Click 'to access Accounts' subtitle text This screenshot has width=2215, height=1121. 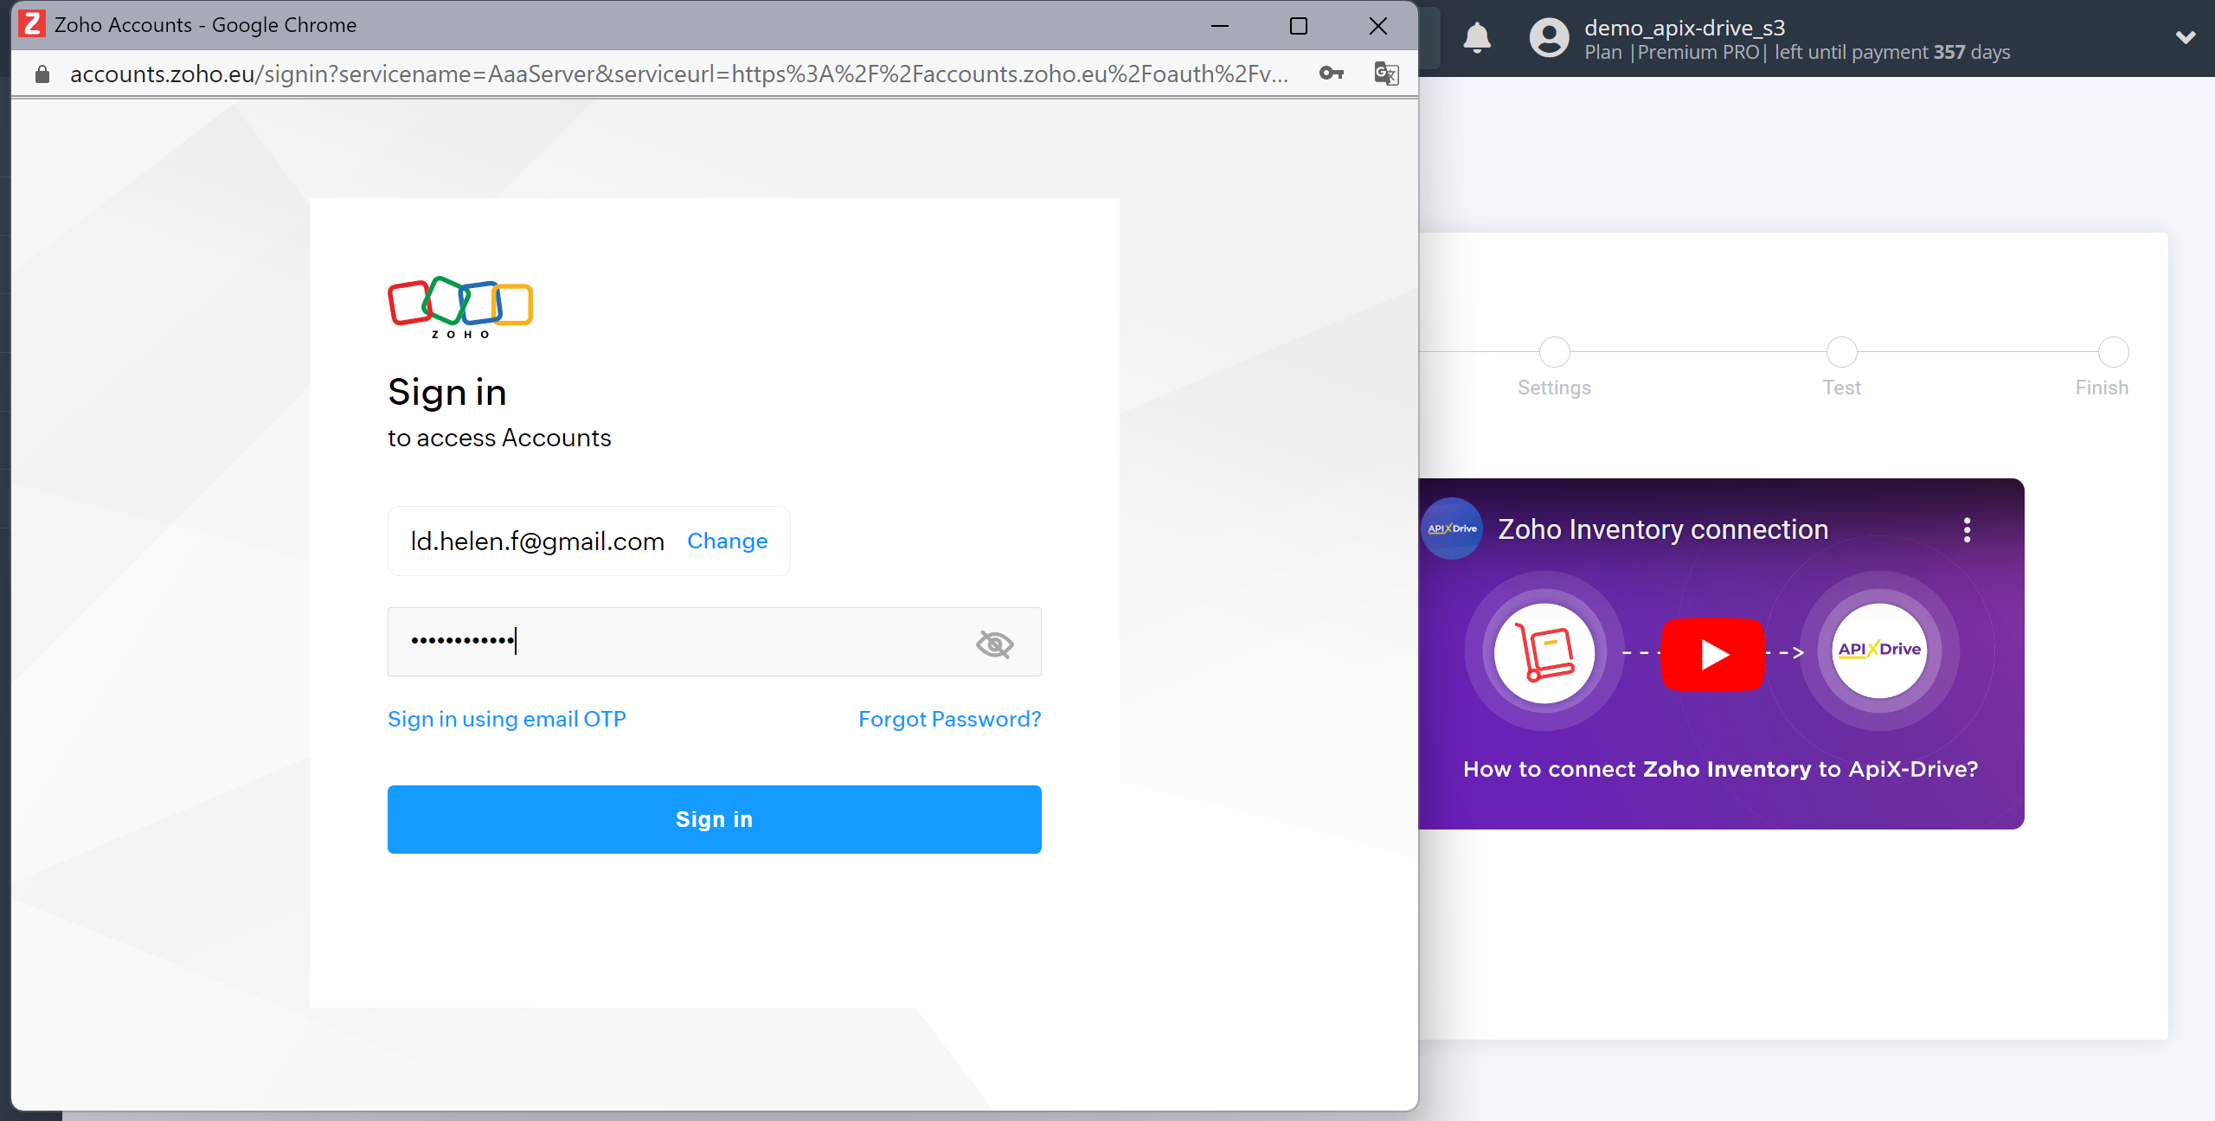tap(499, 439)
